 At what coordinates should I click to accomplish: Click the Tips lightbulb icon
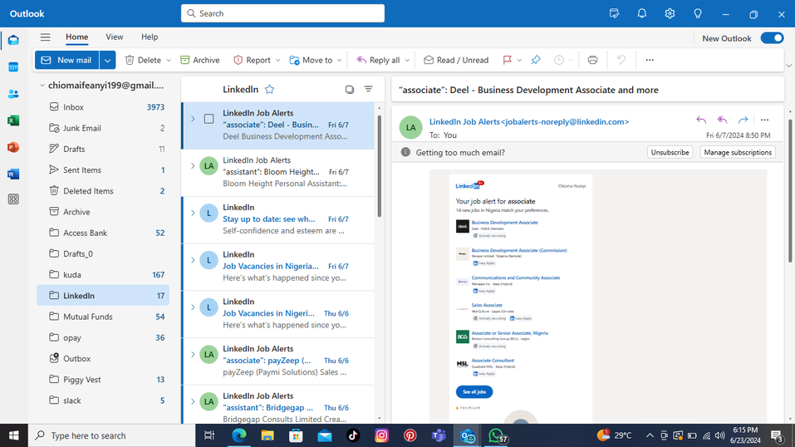(698, 13)
